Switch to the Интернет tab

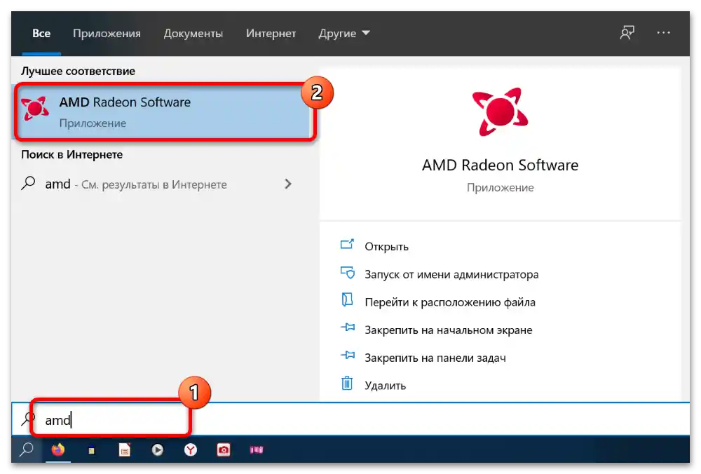point(271,34)
